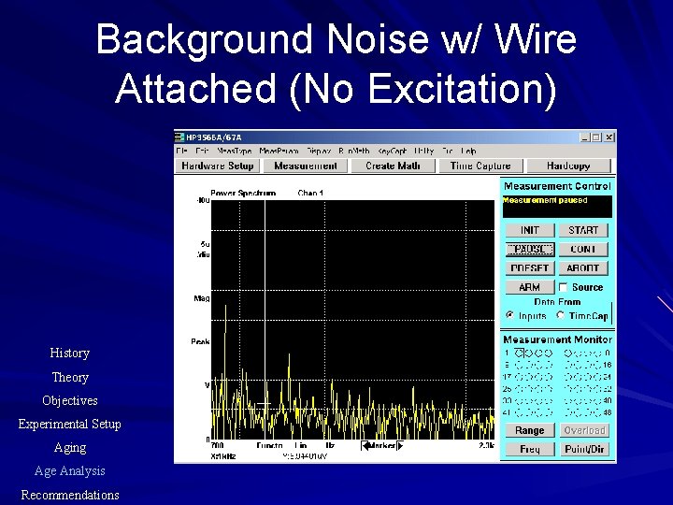Click the PAUSE button

pyautogui.click(x=530, y=249)
